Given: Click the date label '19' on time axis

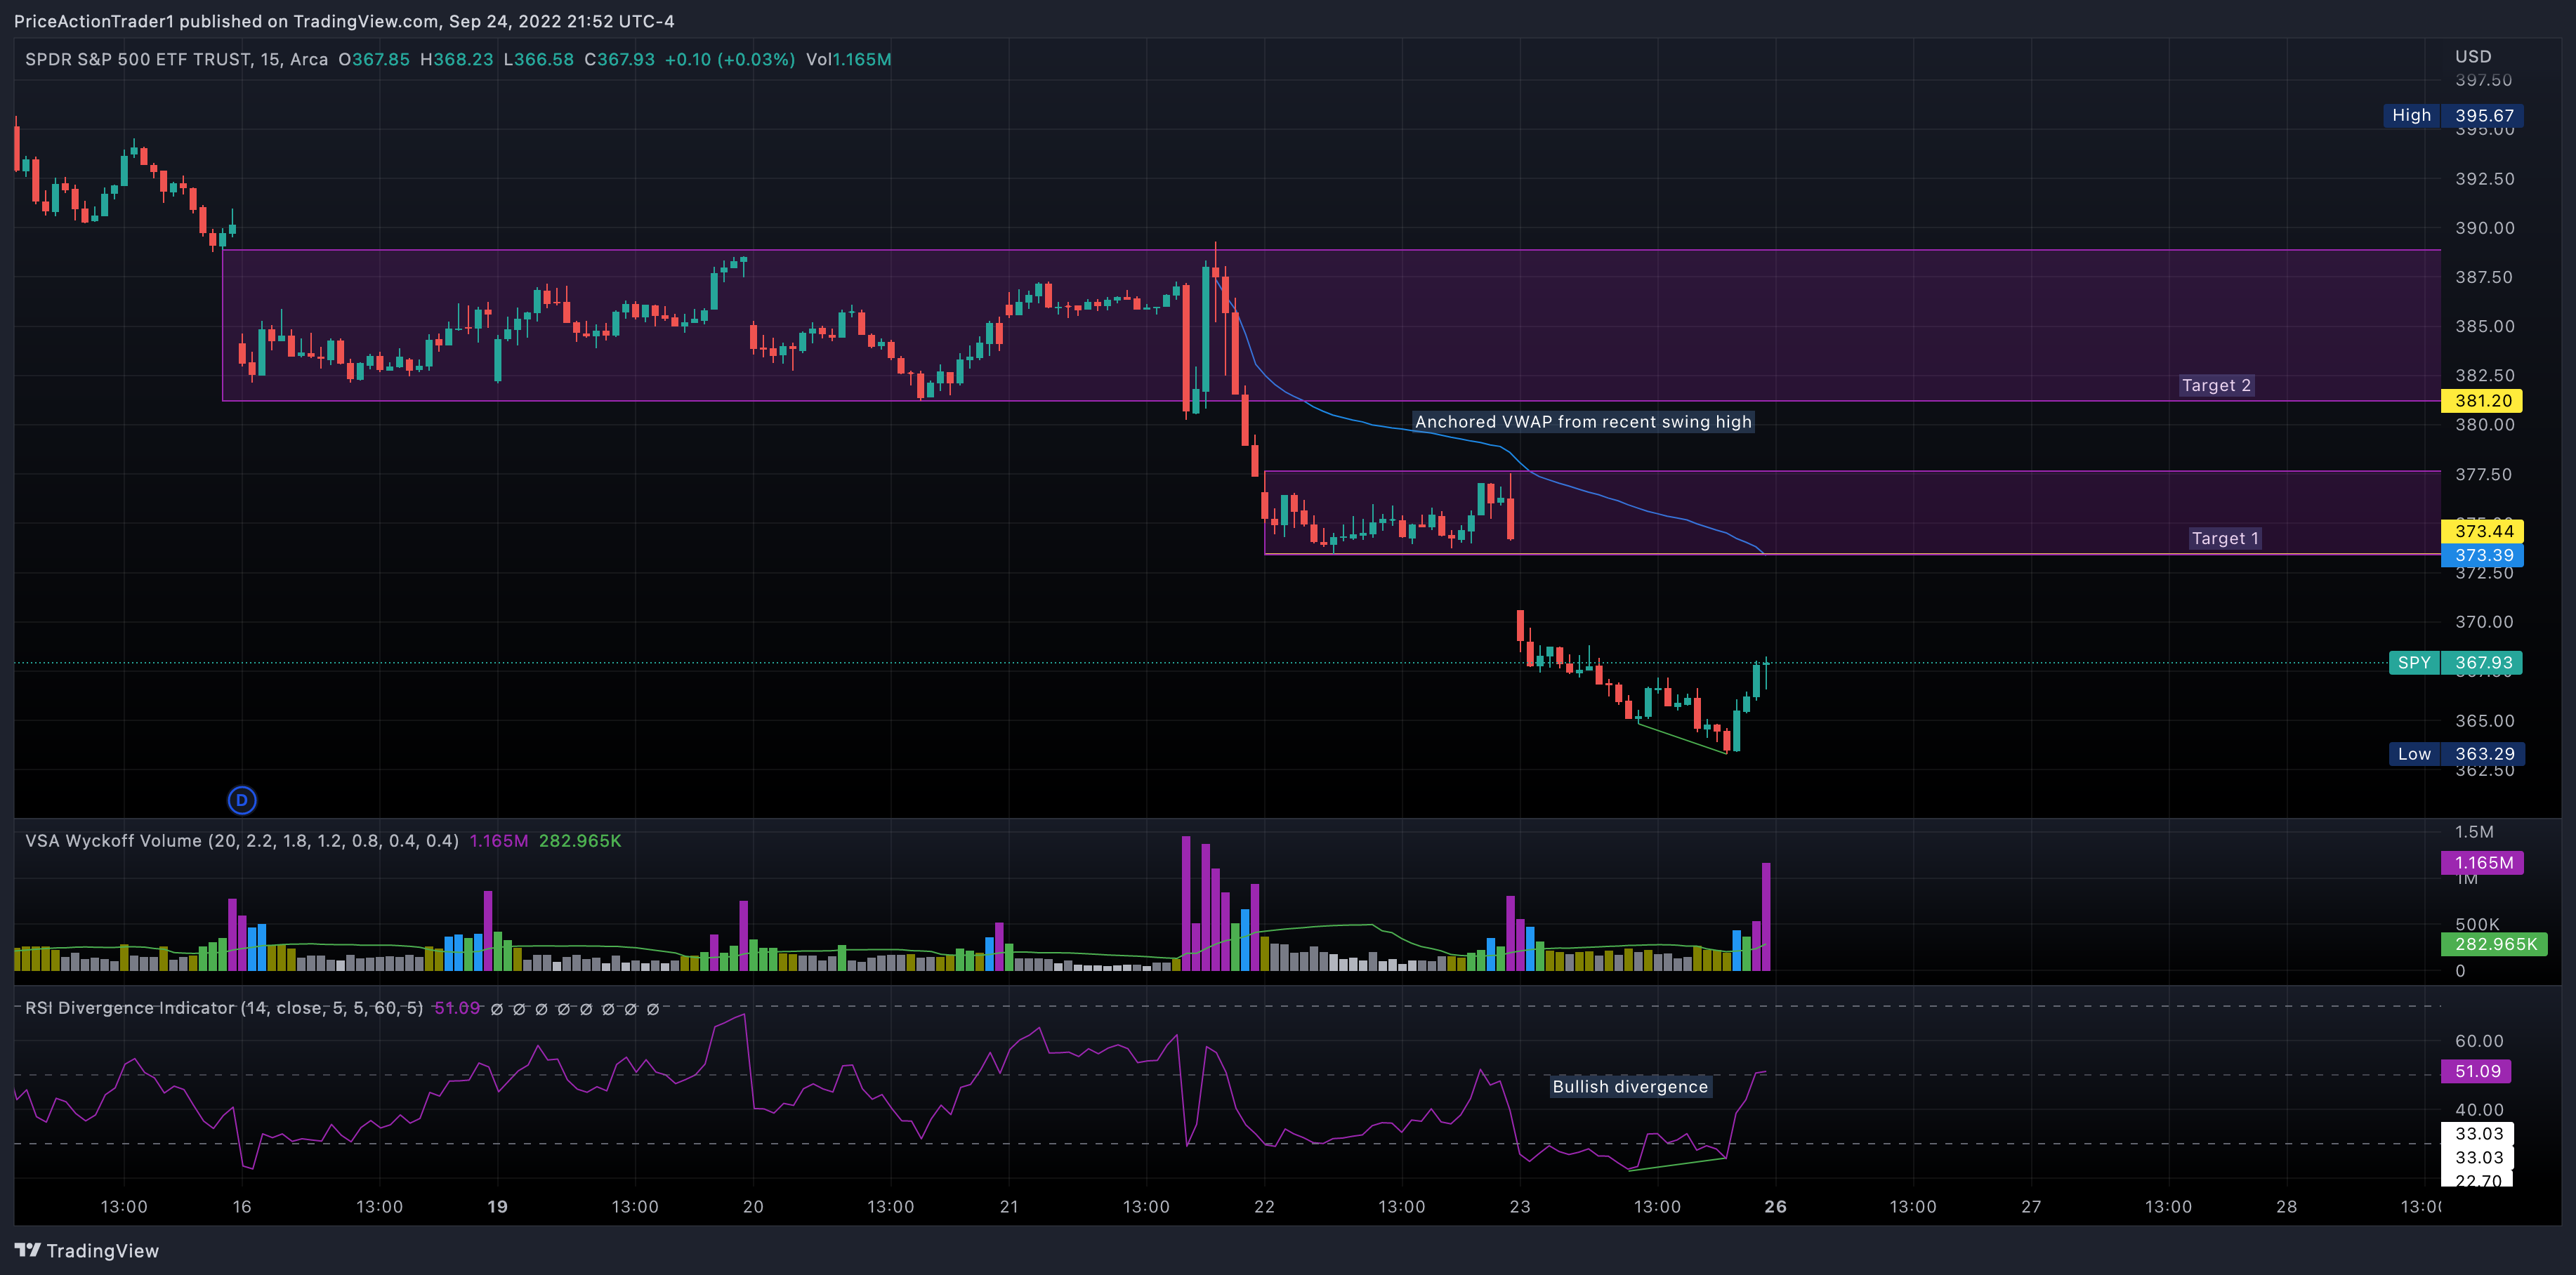Looking at the screenshot, I should (x=497, y=1207).
